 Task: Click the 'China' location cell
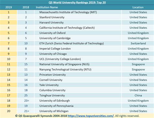coord(138,95)
